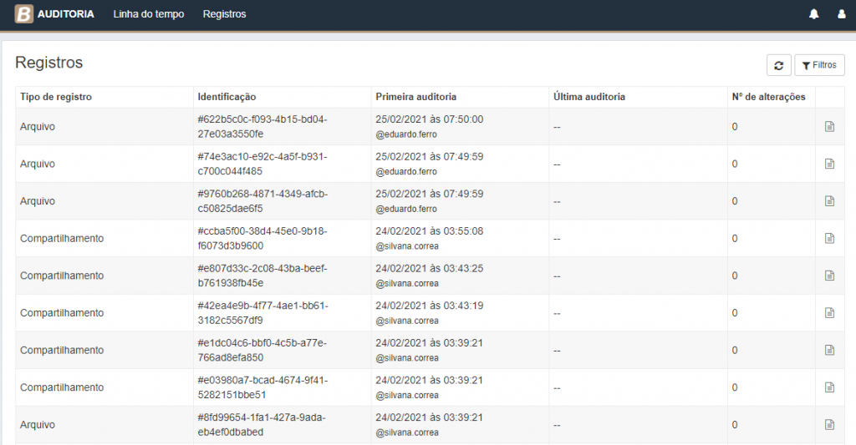Click the Tipo de registro column header
This screenshot has width=856, height=445.
[56, 97]
